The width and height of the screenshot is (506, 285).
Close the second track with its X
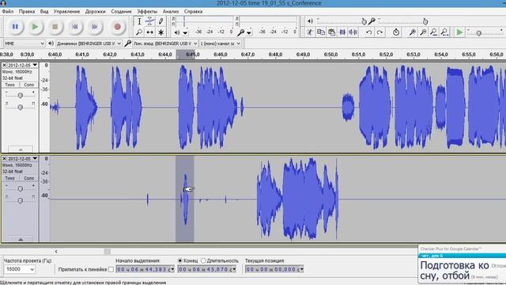[4, 158]
